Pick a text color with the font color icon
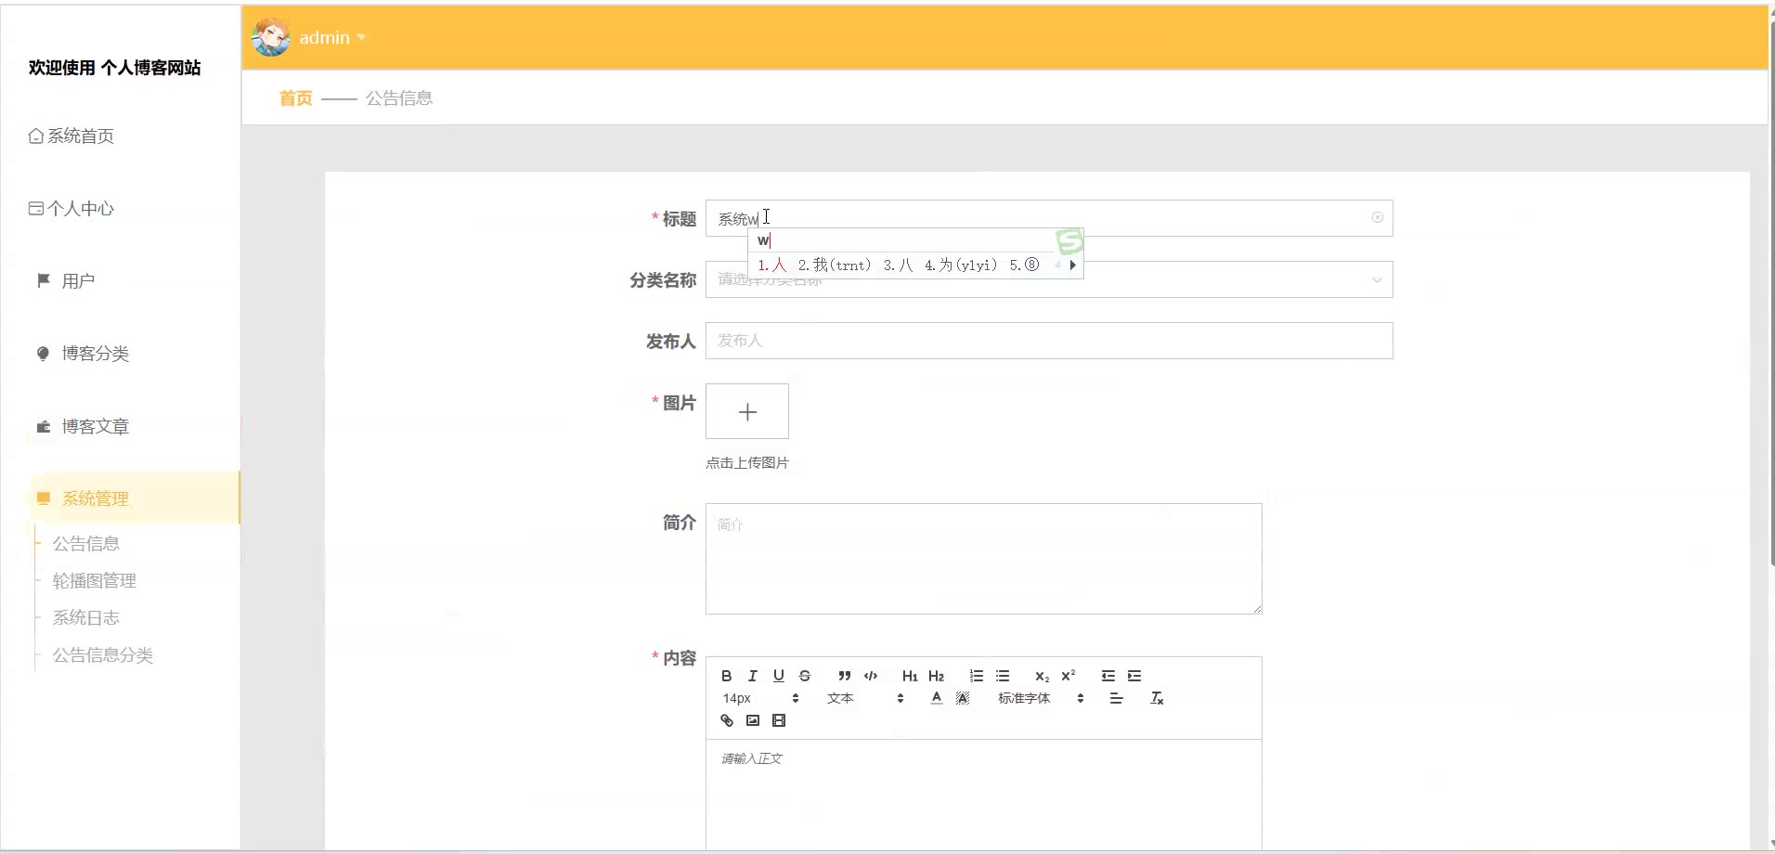1775x854 pixels. [x=937, y=698]
